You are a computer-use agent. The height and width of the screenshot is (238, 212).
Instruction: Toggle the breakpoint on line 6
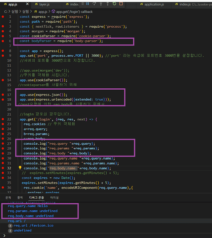(x=3, y=41)
